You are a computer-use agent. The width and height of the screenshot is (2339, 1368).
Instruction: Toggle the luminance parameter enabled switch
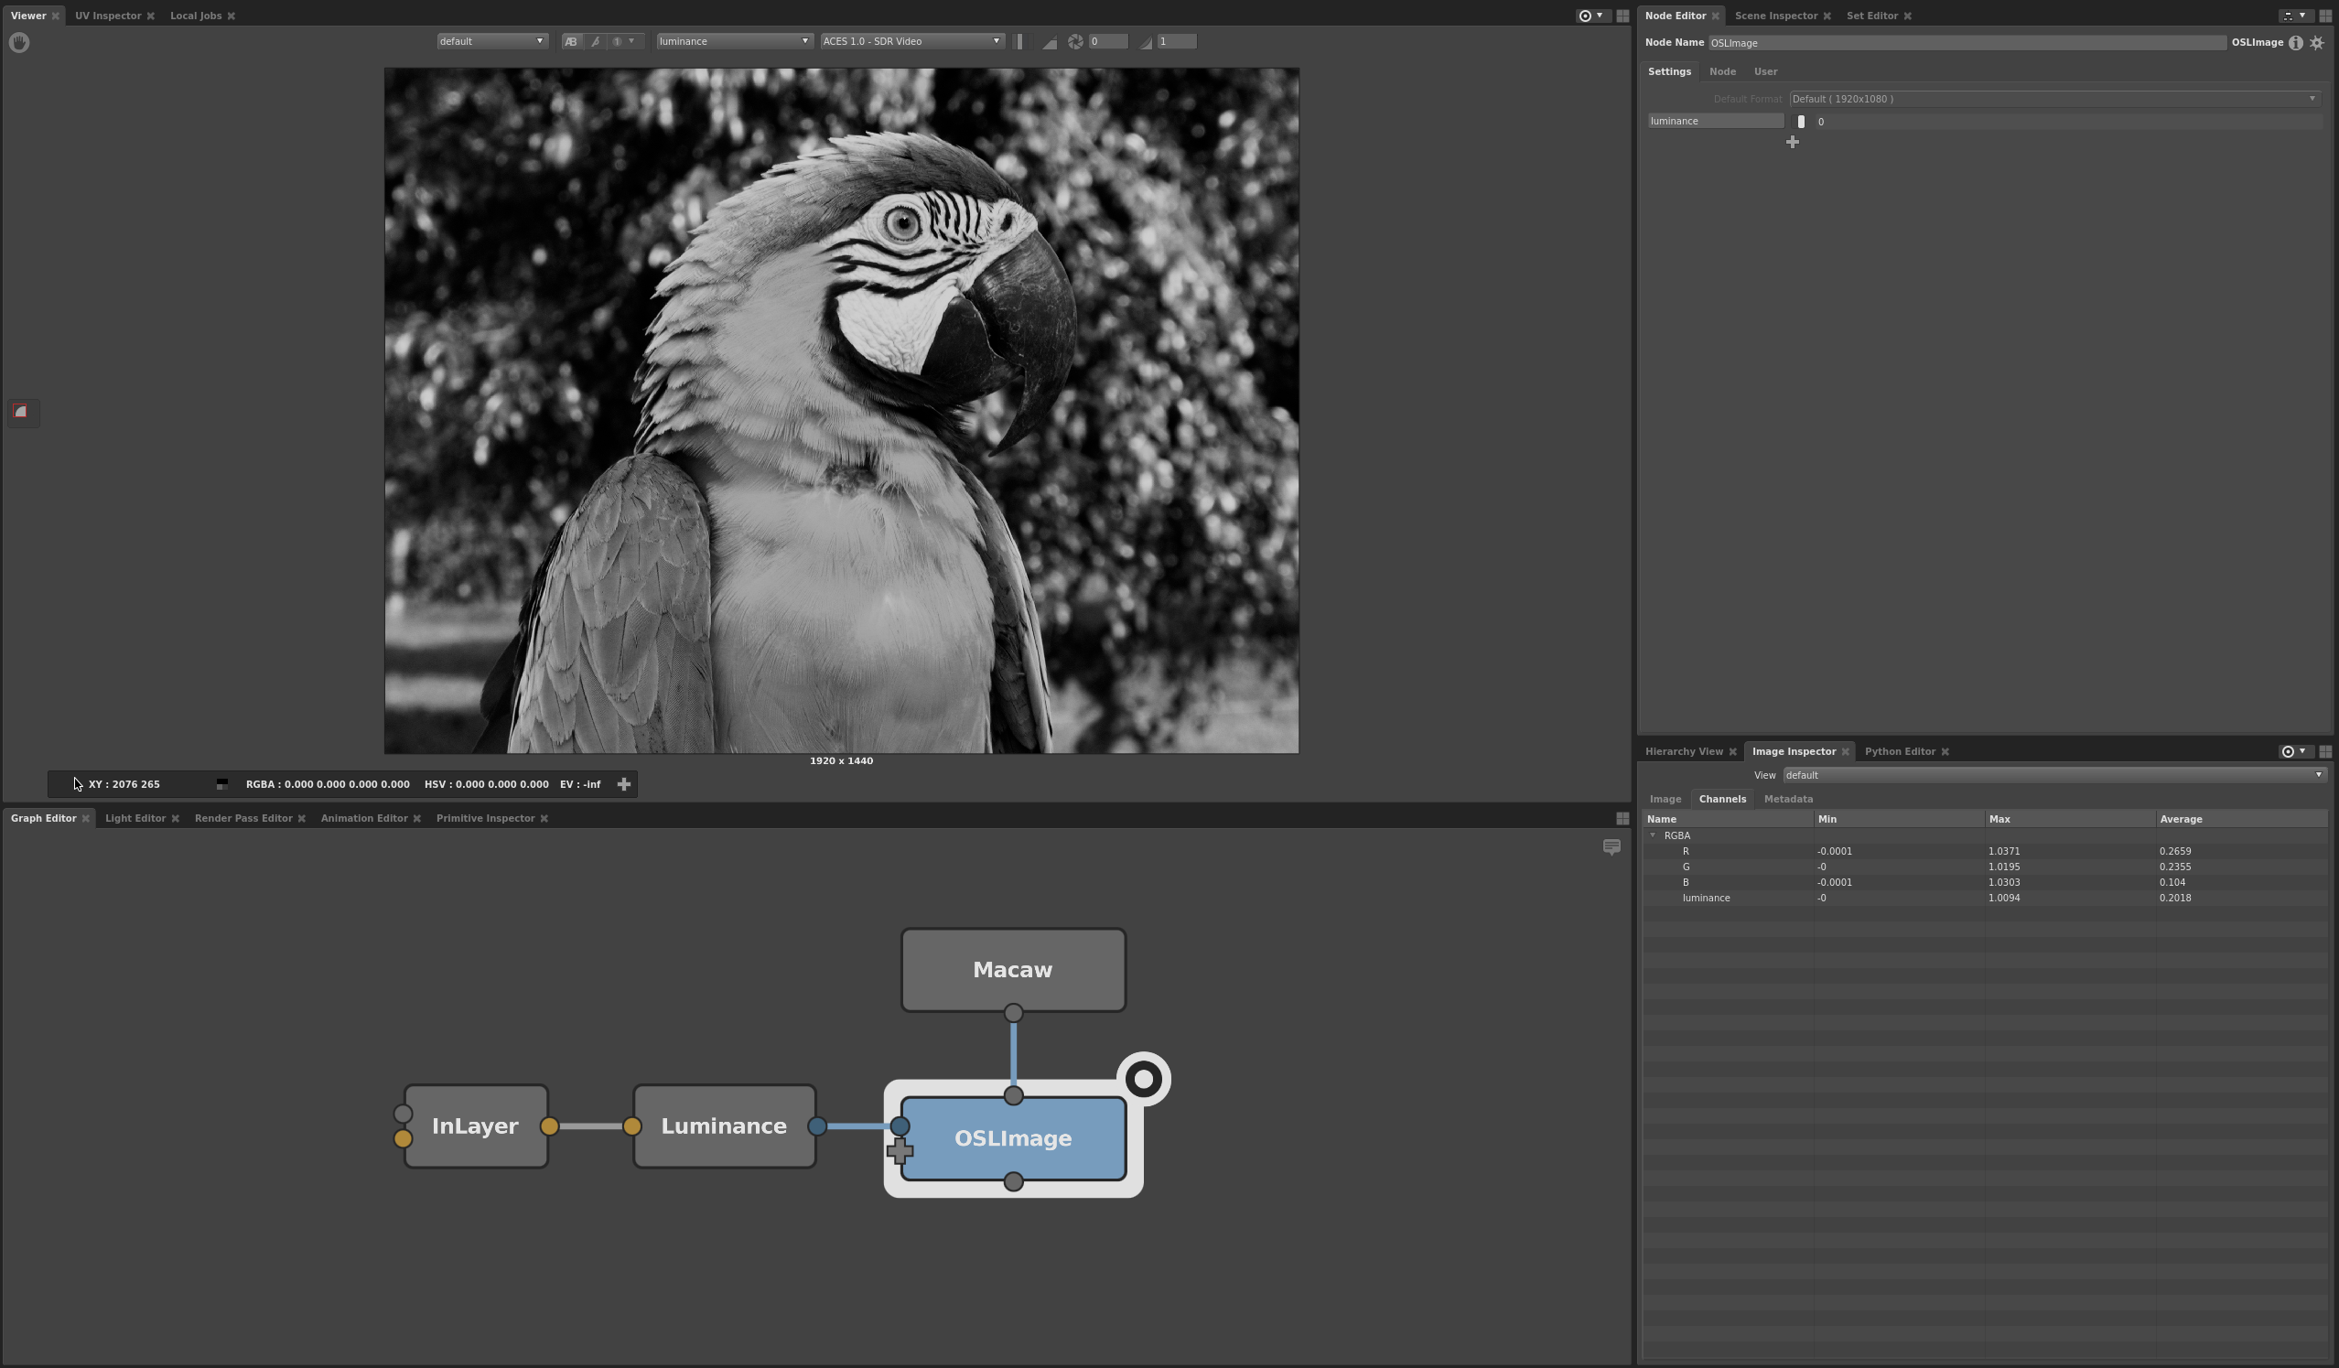(x=1801, y=122)
